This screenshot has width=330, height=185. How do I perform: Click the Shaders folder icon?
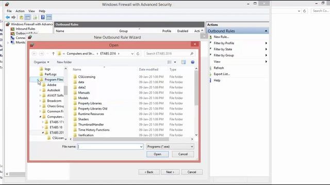(x=75, y=119)
